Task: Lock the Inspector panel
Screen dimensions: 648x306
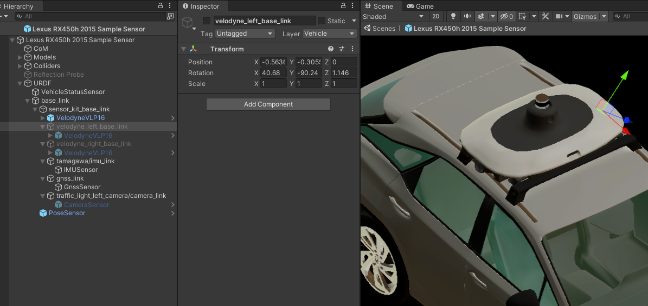Action: click(343, 6)
